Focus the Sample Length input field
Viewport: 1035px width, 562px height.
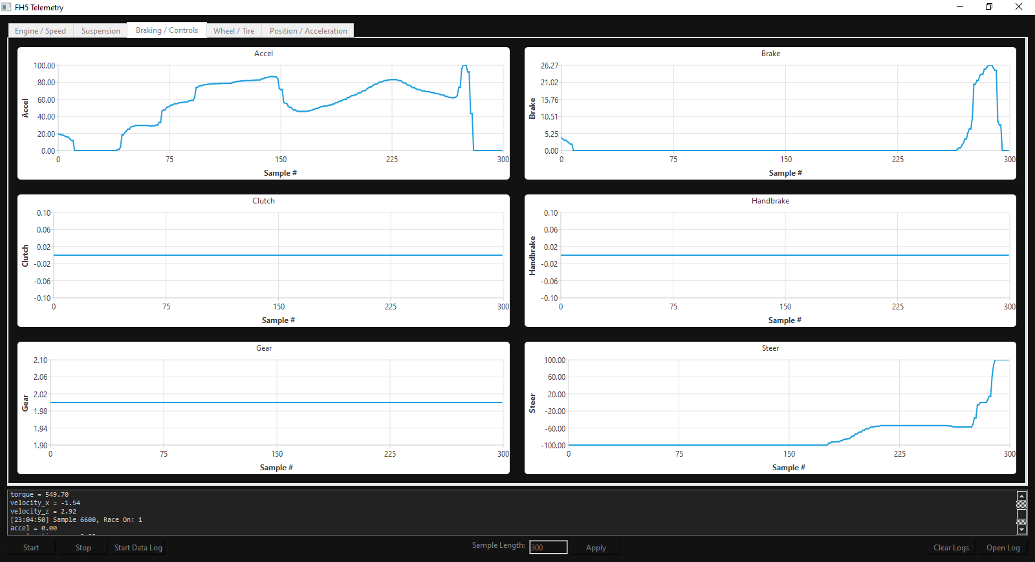click(548, 547)
